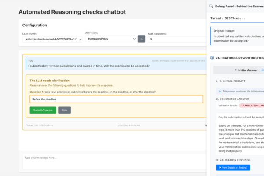This screenshot has height=176, width=264.
Task: Click the Max Iterations input field
Action: click(x=177, y=39)
